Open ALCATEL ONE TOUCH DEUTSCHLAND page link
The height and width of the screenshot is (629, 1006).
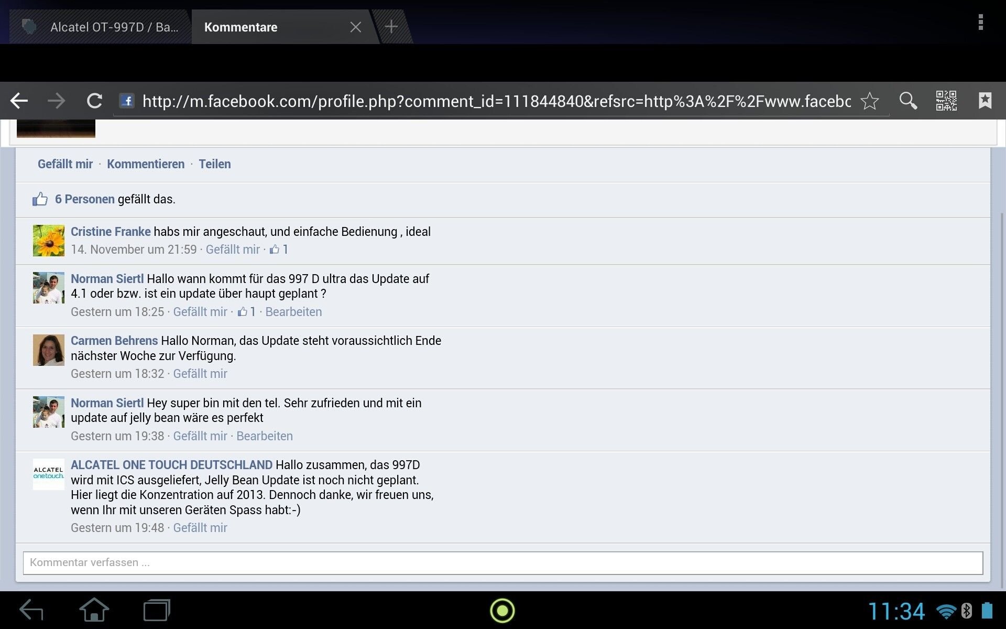pyautogui.click(x=171, y=465)
